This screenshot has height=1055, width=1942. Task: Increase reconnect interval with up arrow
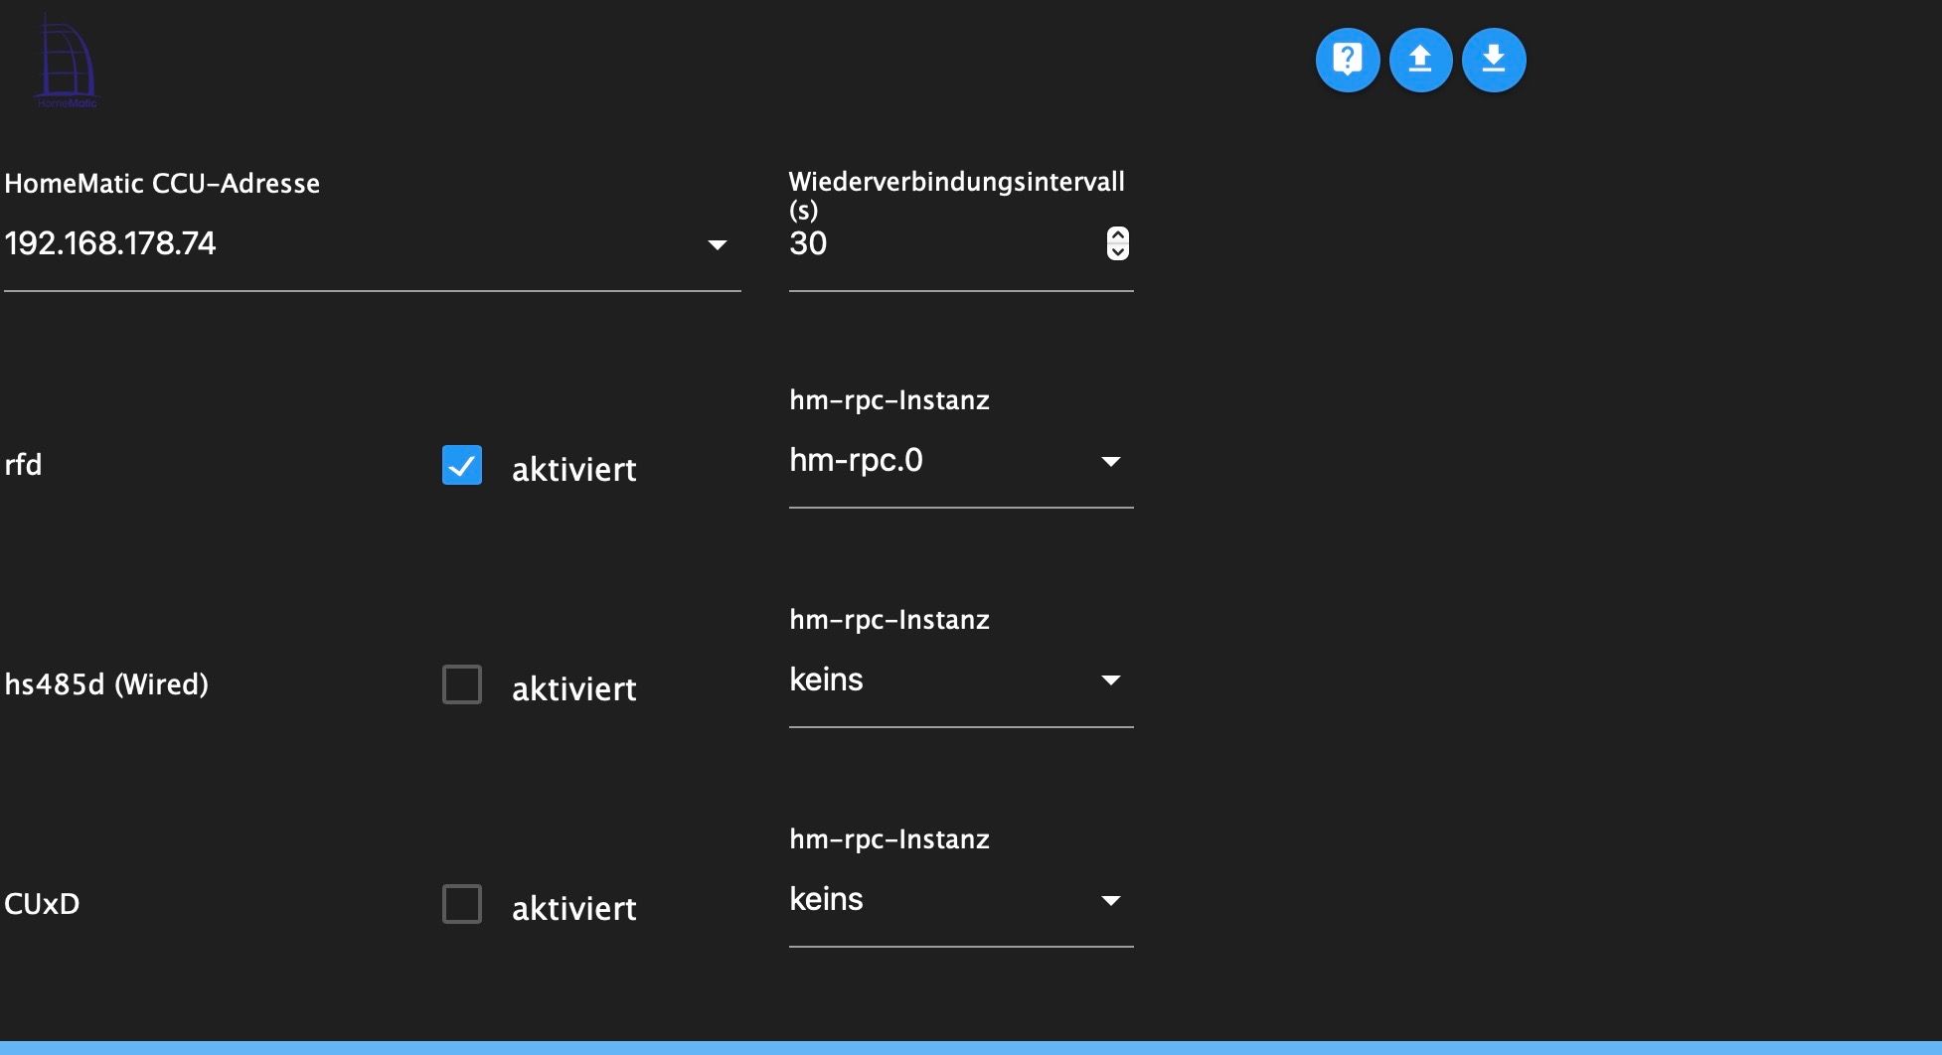(1117, 235)
